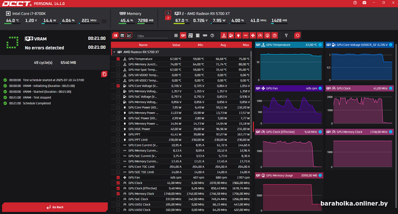Open help icon in title bar
This screenshot has height=214, width=398.
355,3
